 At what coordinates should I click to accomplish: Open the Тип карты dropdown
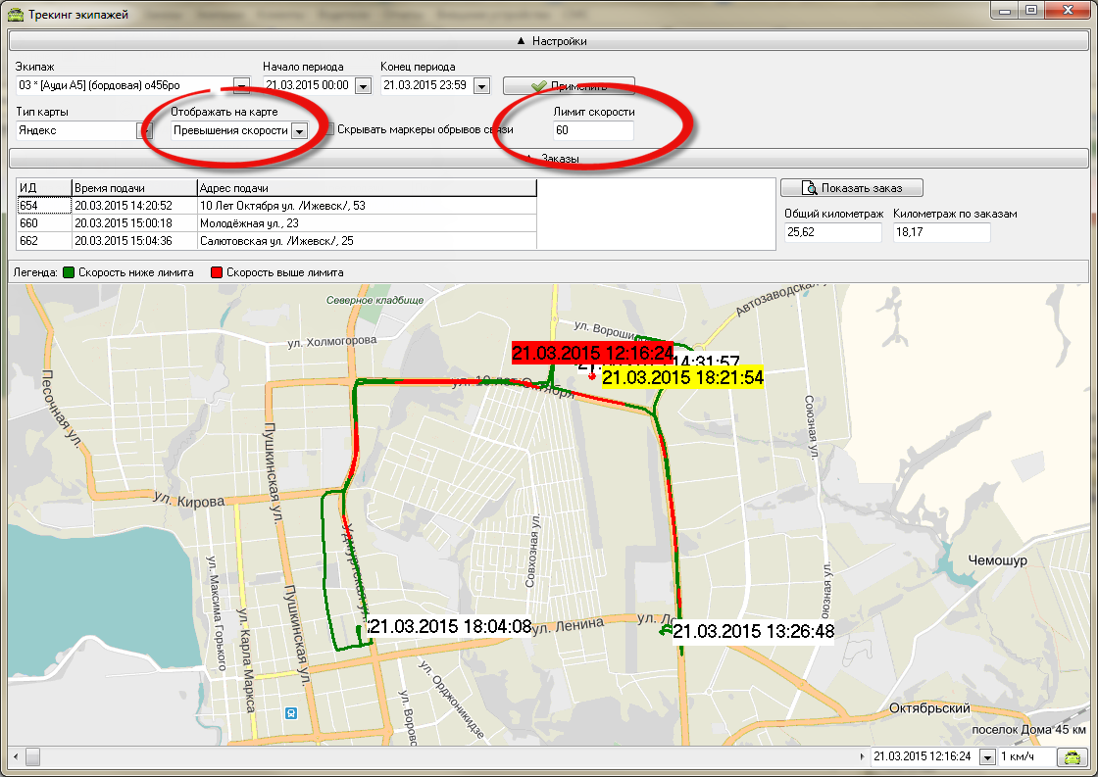(144, 130)
